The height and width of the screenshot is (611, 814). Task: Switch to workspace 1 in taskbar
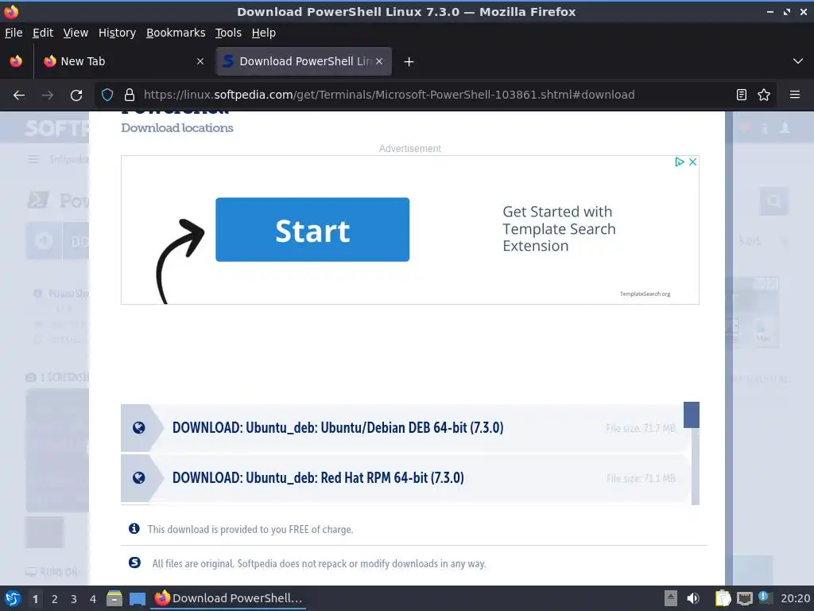point(35,599)
